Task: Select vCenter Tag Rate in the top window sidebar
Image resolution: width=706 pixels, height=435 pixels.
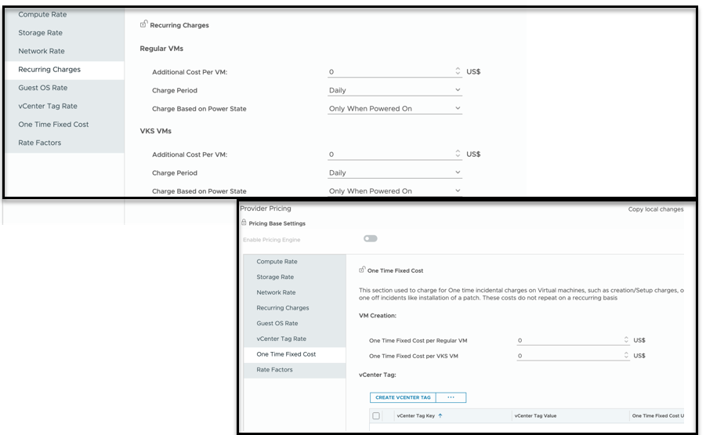Action: [x=47, y=106]
